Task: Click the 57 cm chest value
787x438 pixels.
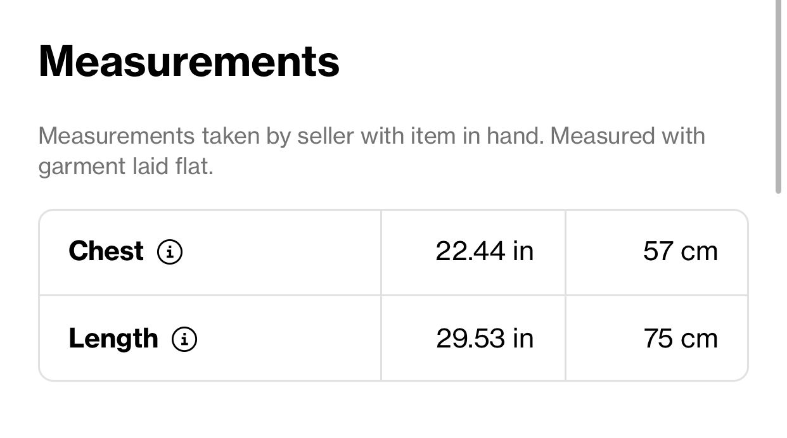Action: [680, 251]
